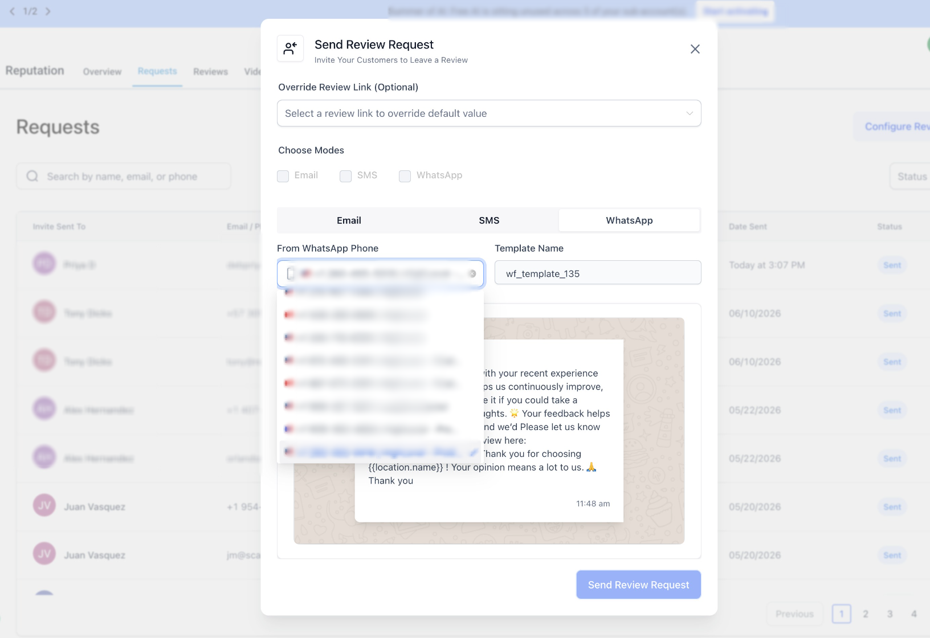
Task: Click the Configure Review button behind dialog
Action: 892,126
